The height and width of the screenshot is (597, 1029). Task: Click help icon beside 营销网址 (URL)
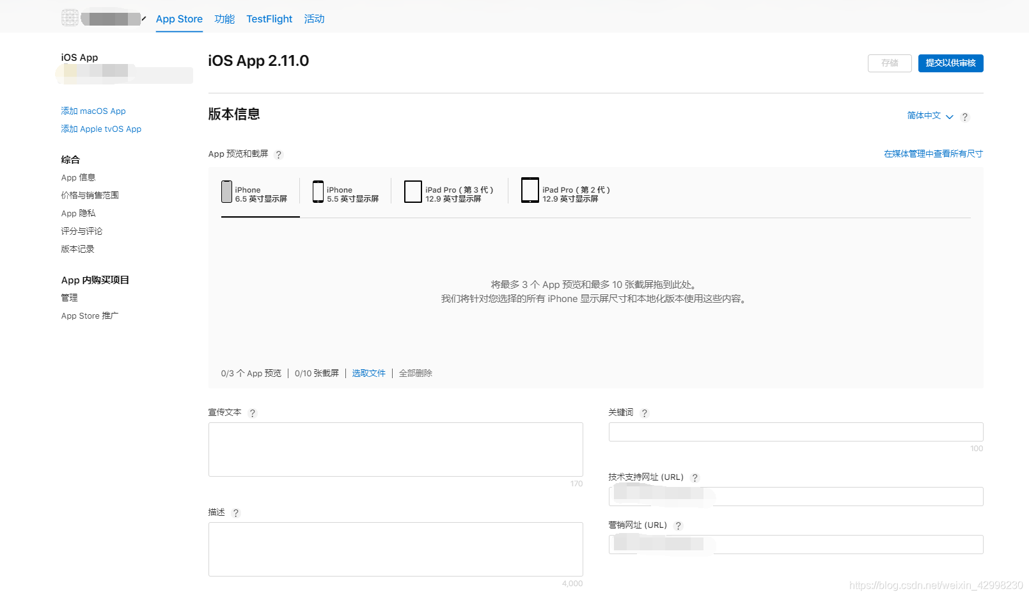tap(679, 526)
